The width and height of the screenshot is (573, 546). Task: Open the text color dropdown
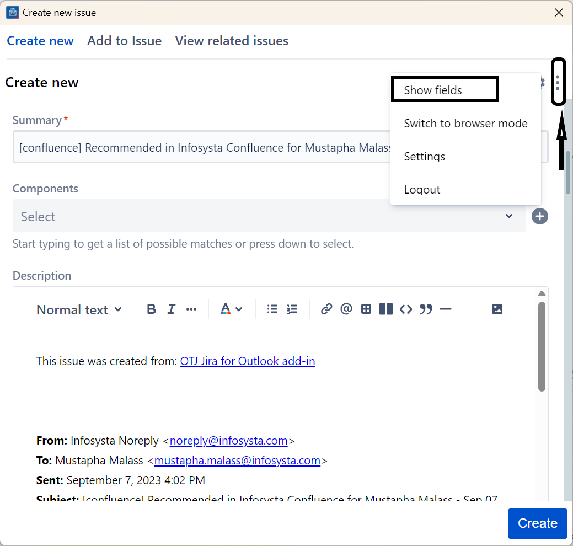point(231,309)
